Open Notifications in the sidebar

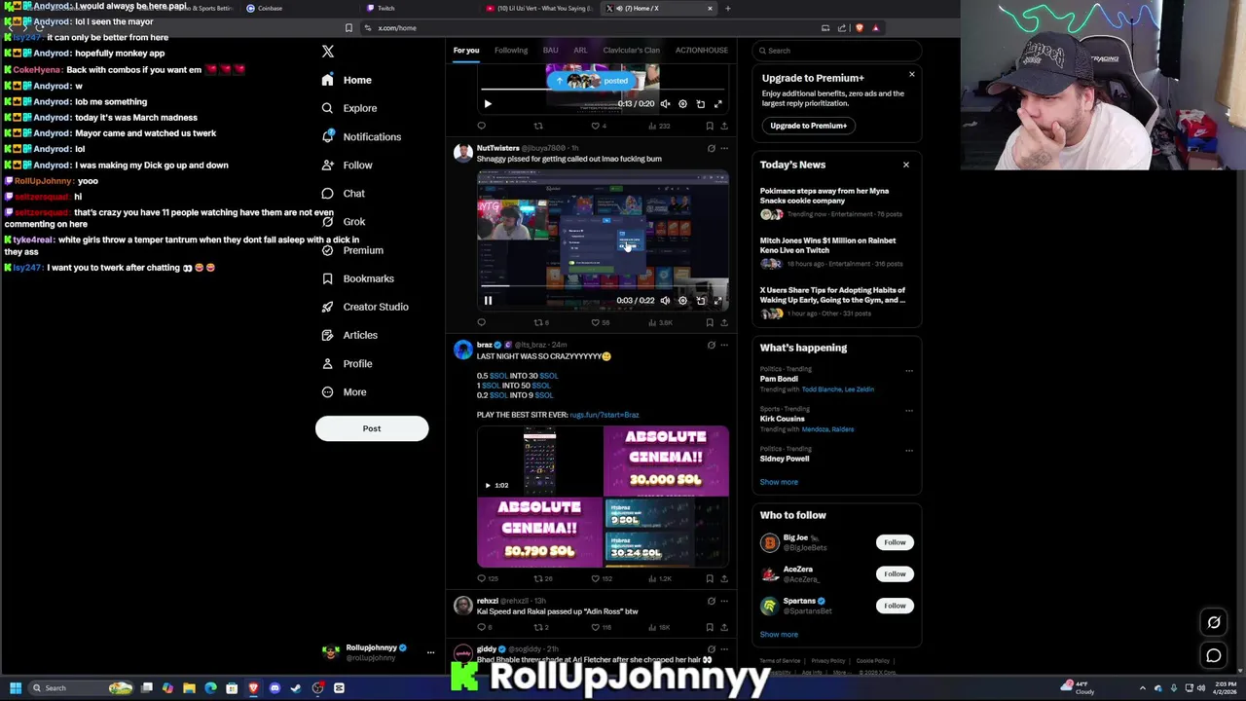[x=361, y=136]
